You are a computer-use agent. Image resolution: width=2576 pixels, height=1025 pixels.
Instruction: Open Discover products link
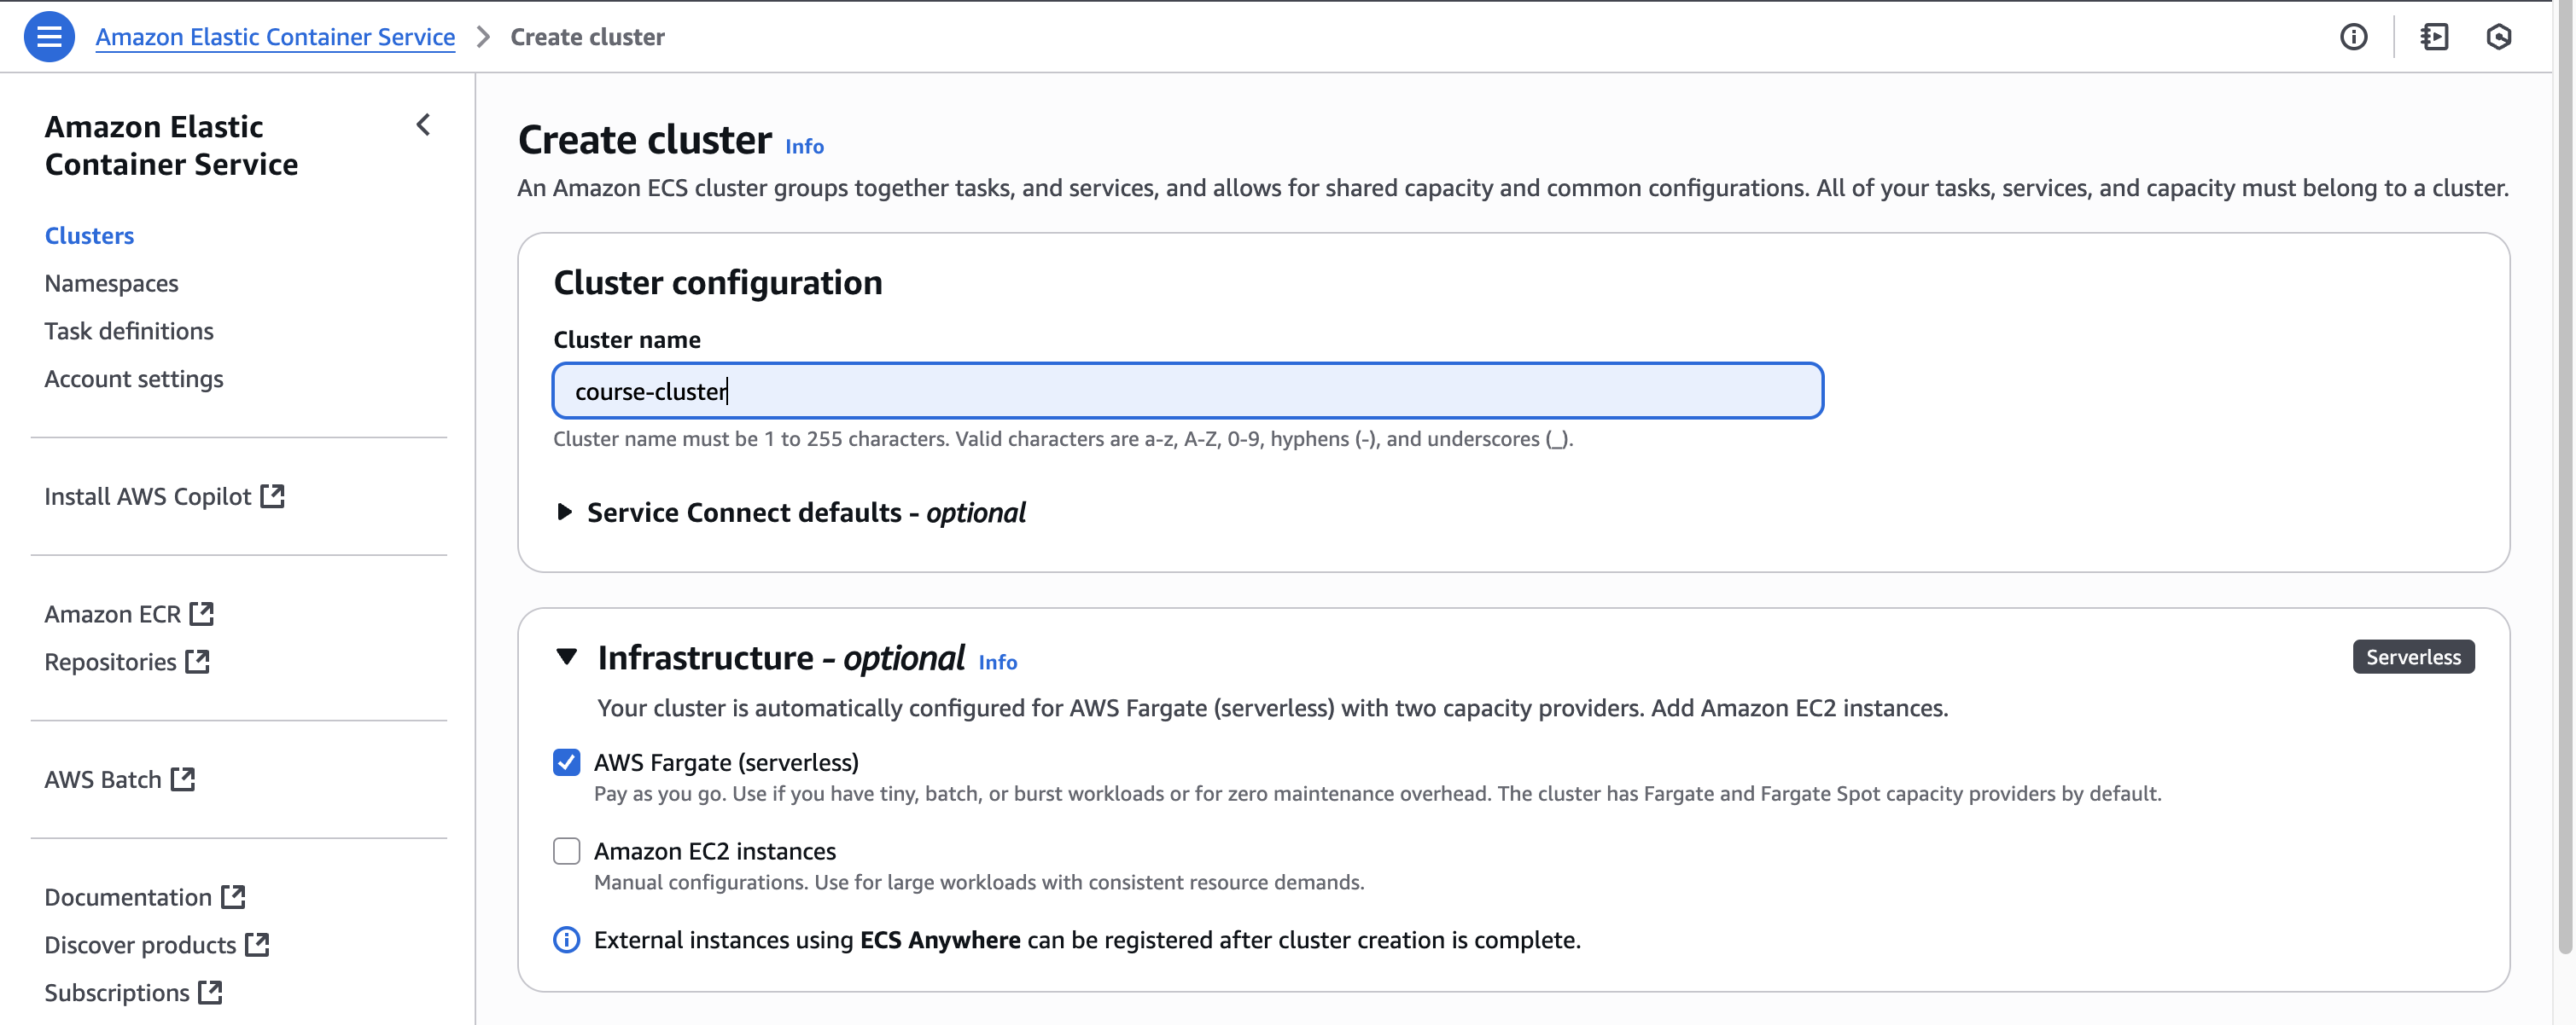(x=140, y=945)
